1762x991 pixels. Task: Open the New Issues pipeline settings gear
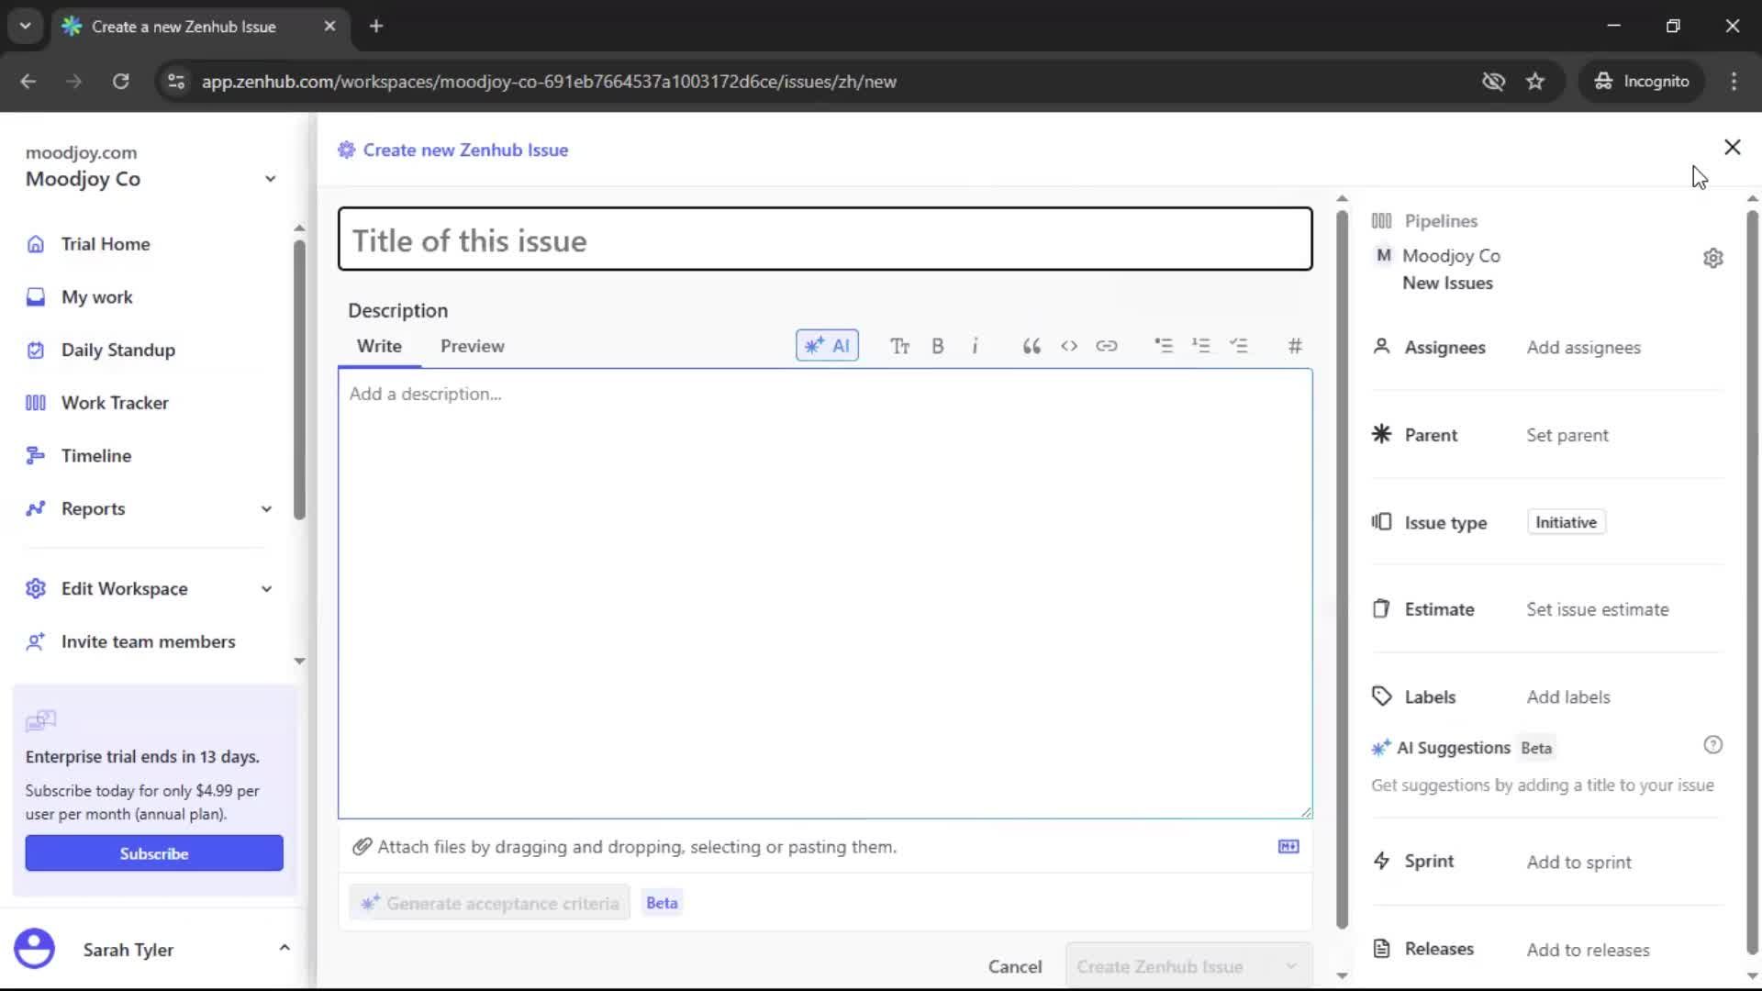tap(1714, 258)
